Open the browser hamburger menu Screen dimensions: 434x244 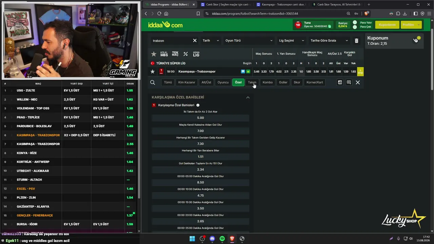point(429,14)
